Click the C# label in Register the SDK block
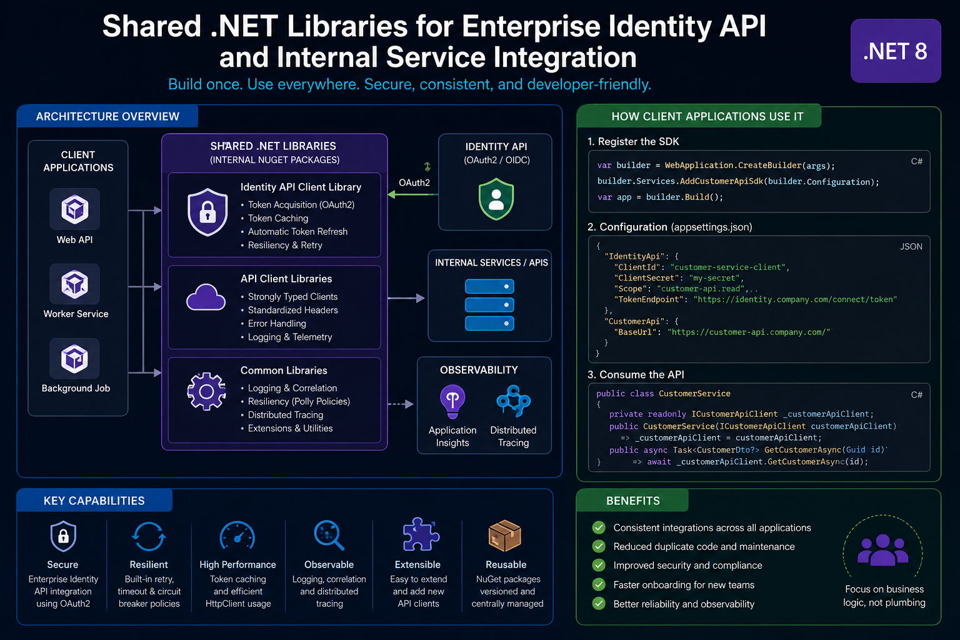960x640 pixels. click(x=916, y=161)
